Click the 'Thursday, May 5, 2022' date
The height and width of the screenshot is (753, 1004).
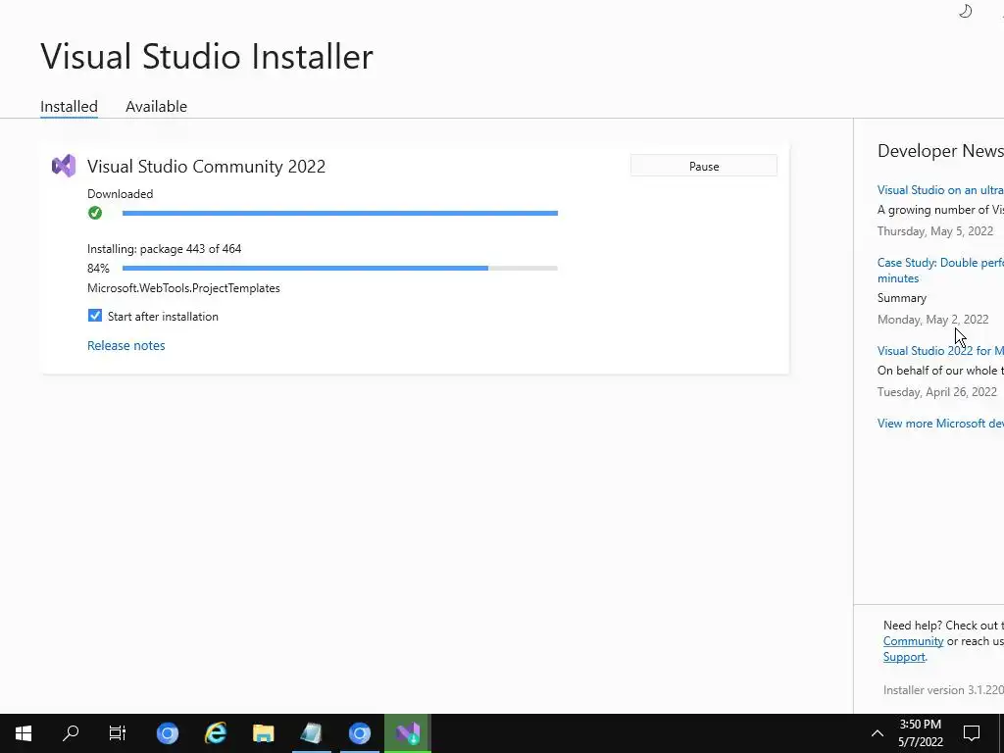[x=935, y=231]
